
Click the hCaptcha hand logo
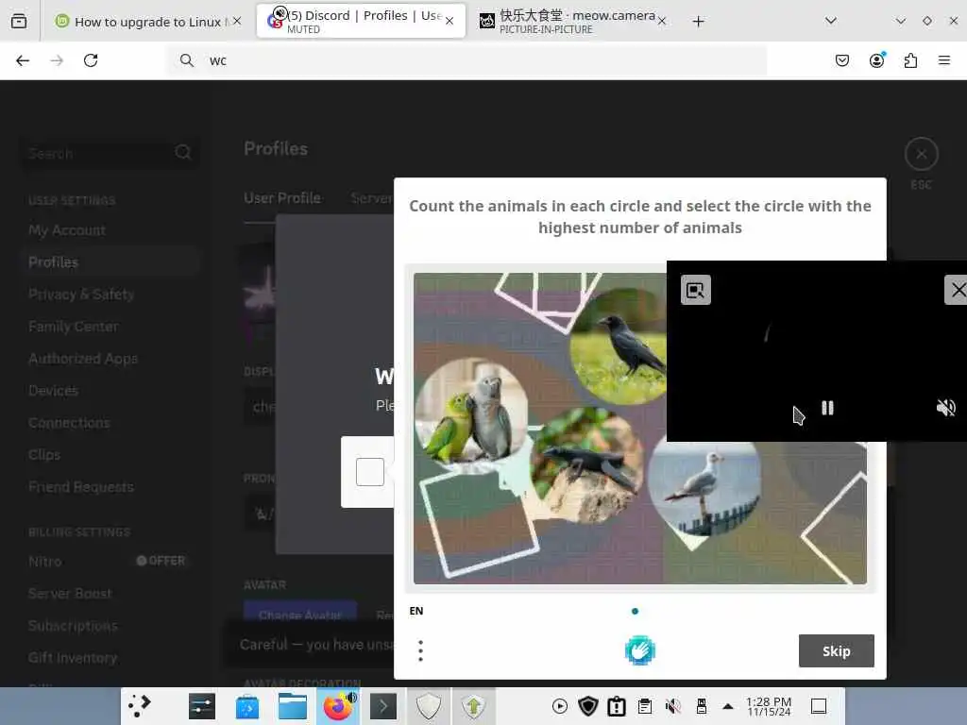click(x=639, y=651)
